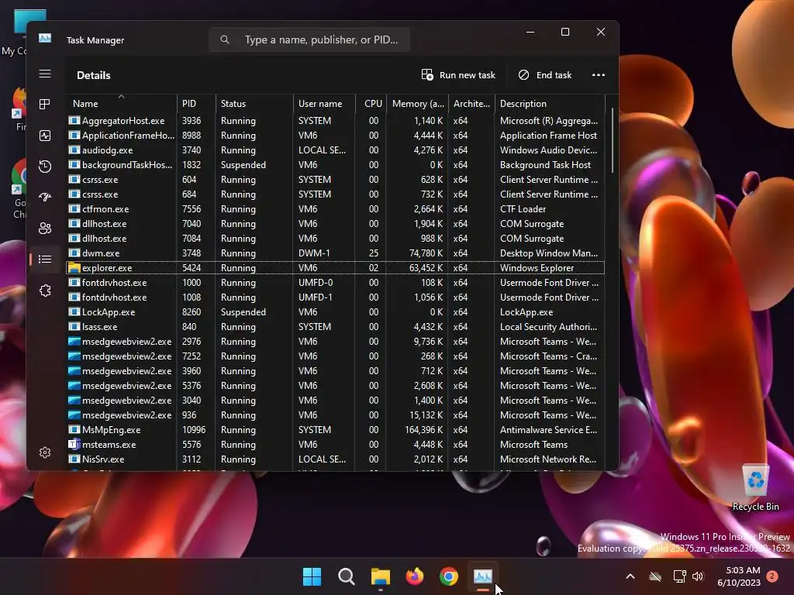Sort by User name column header

[x=324, y=103]
